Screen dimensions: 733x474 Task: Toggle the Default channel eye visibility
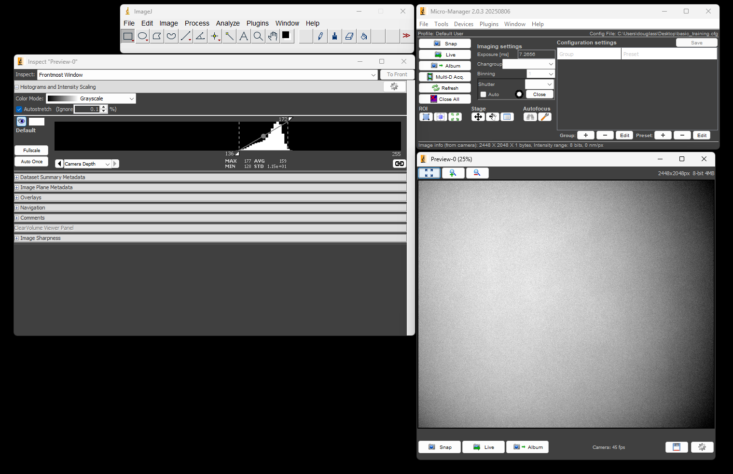21,121
